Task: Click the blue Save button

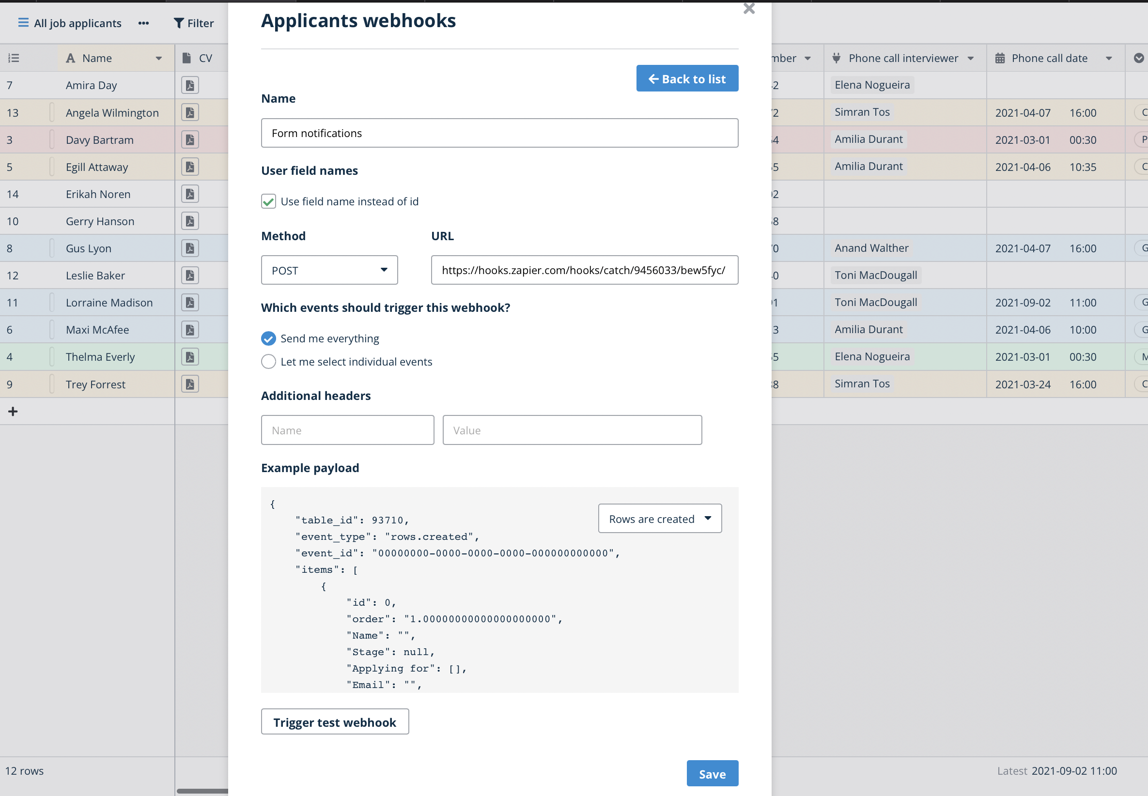Action: (x=712, y=774)
